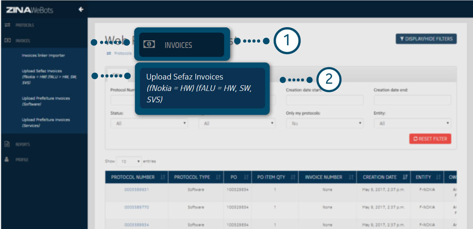The width and height of the screenshot is (473, 229).
Task: Change the Show entries count dropdown
Action: 129,161
